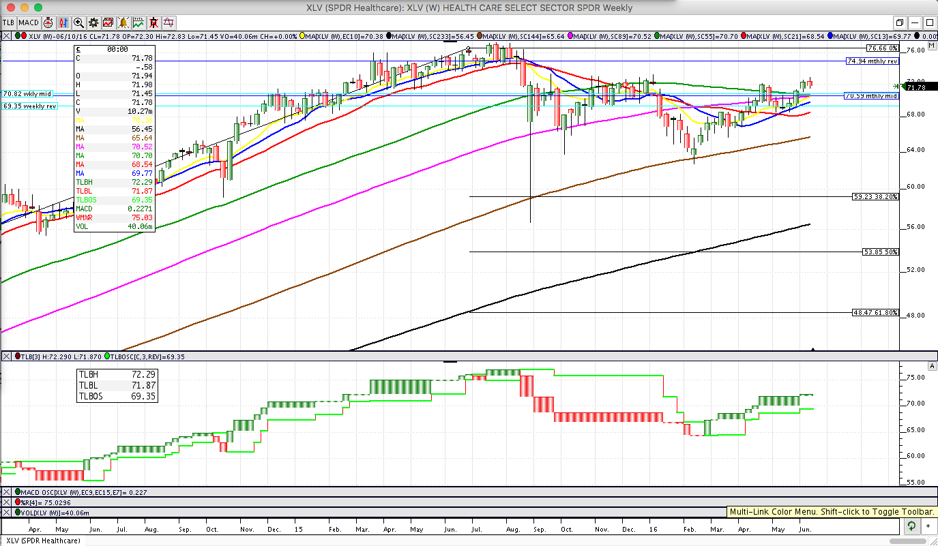The image size is (938, 546).
Task: Activate the magnifier zoom tool
Action: (x=78, y=22)
